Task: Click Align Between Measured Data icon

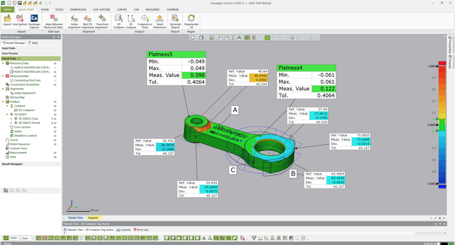Action: point(53,19)
